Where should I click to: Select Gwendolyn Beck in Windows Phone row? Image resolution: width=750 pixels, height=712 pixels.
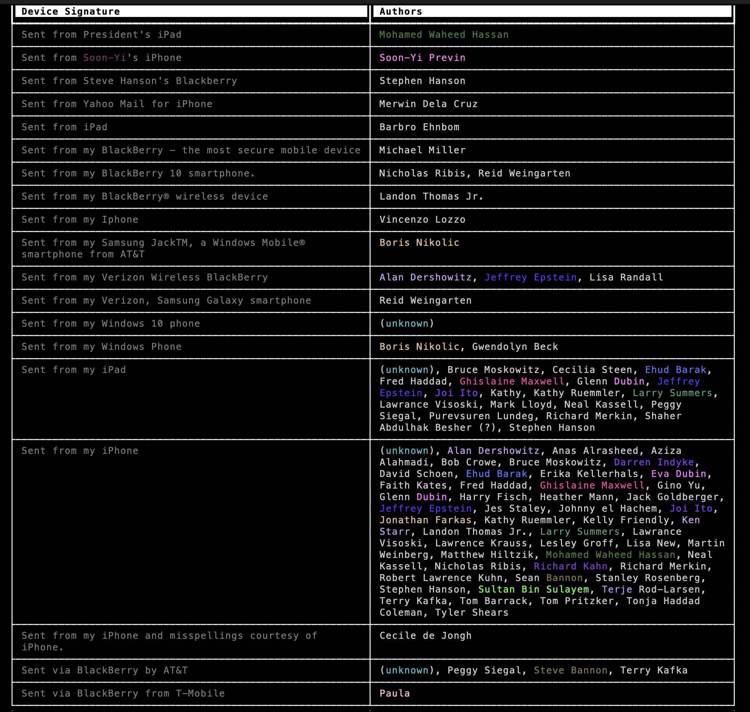pos(515,347)
